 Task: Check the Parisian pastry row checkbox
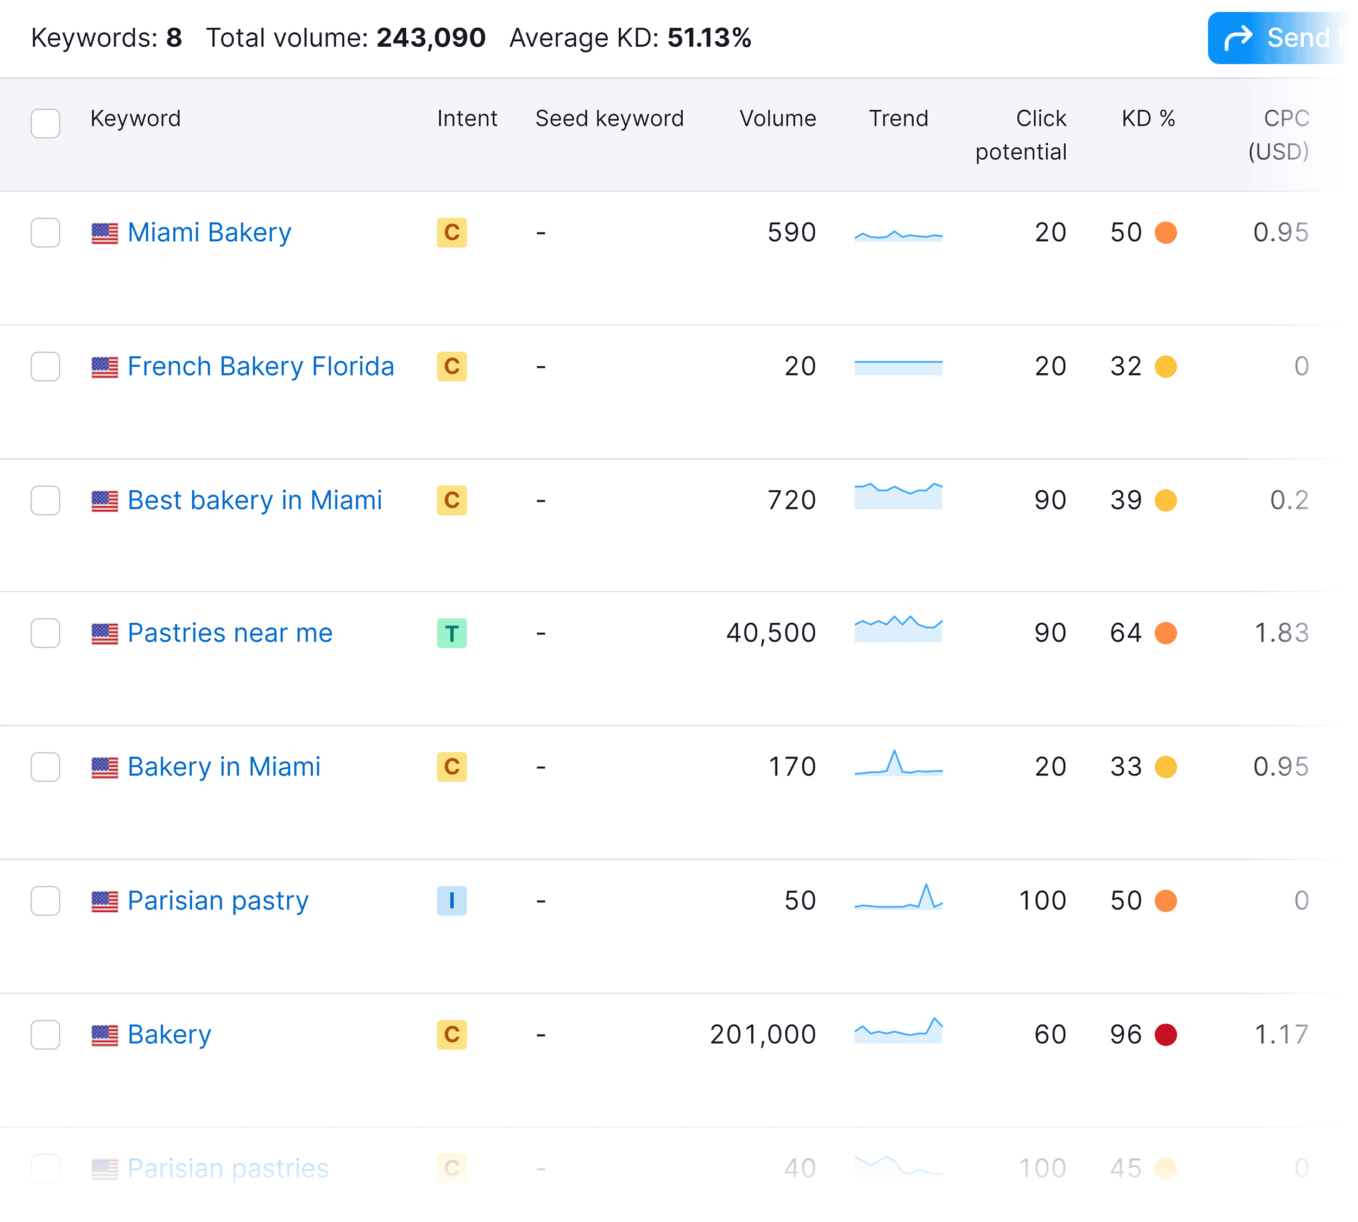[45, 900]
